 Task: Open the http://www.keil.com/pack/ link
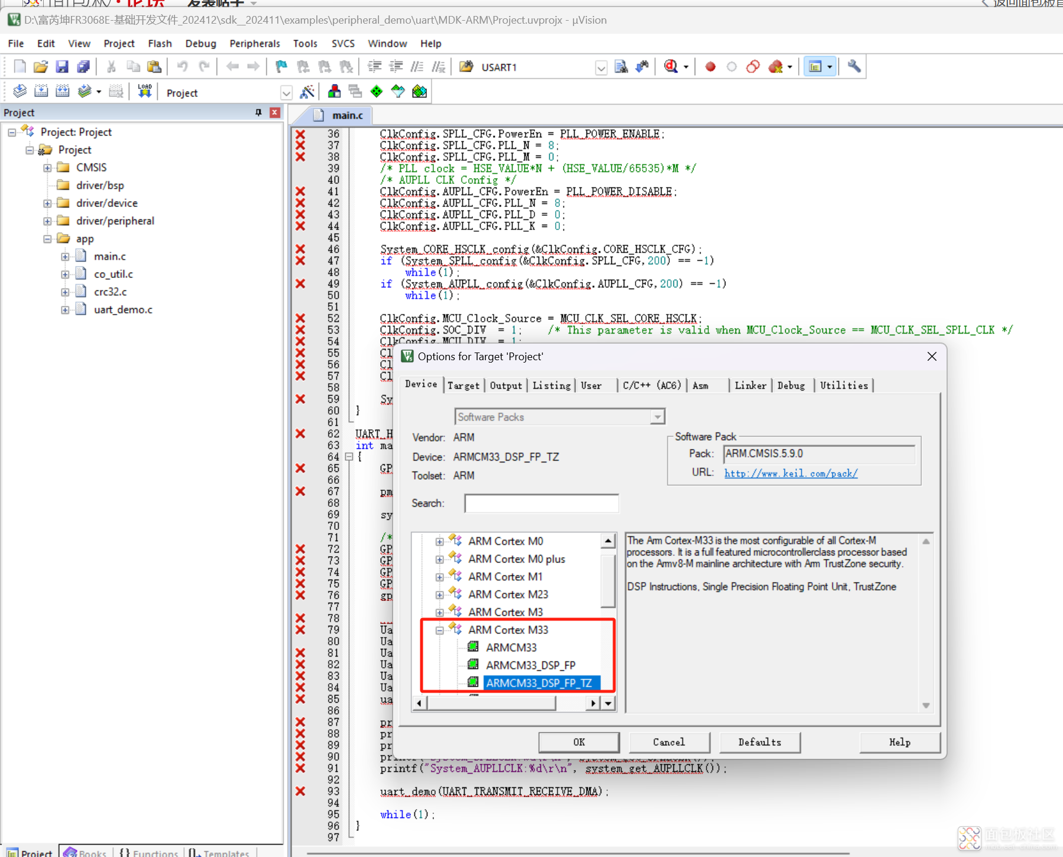pyautogui.click(x=791, y=473)
